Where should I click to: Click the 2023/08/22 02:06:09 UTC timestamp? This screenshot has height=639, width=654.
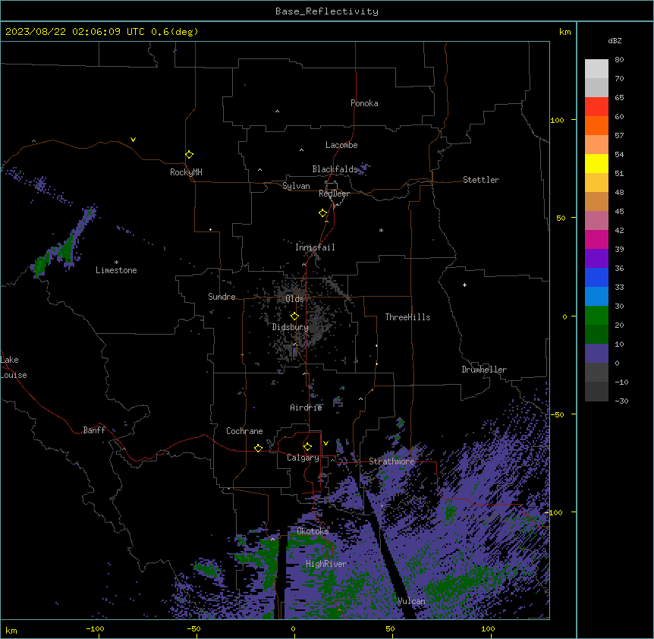[102, 32]
